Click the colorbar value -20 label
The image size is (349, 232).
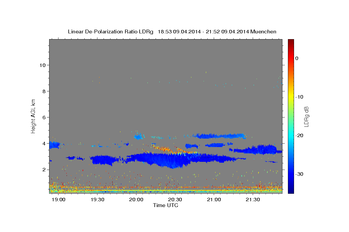point(300,135)
